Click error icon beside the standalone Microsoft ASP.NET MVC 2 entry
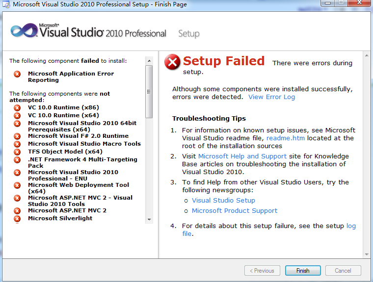This screenshot has height=282, width=373. pyautogui.click(x=17, y=211)
